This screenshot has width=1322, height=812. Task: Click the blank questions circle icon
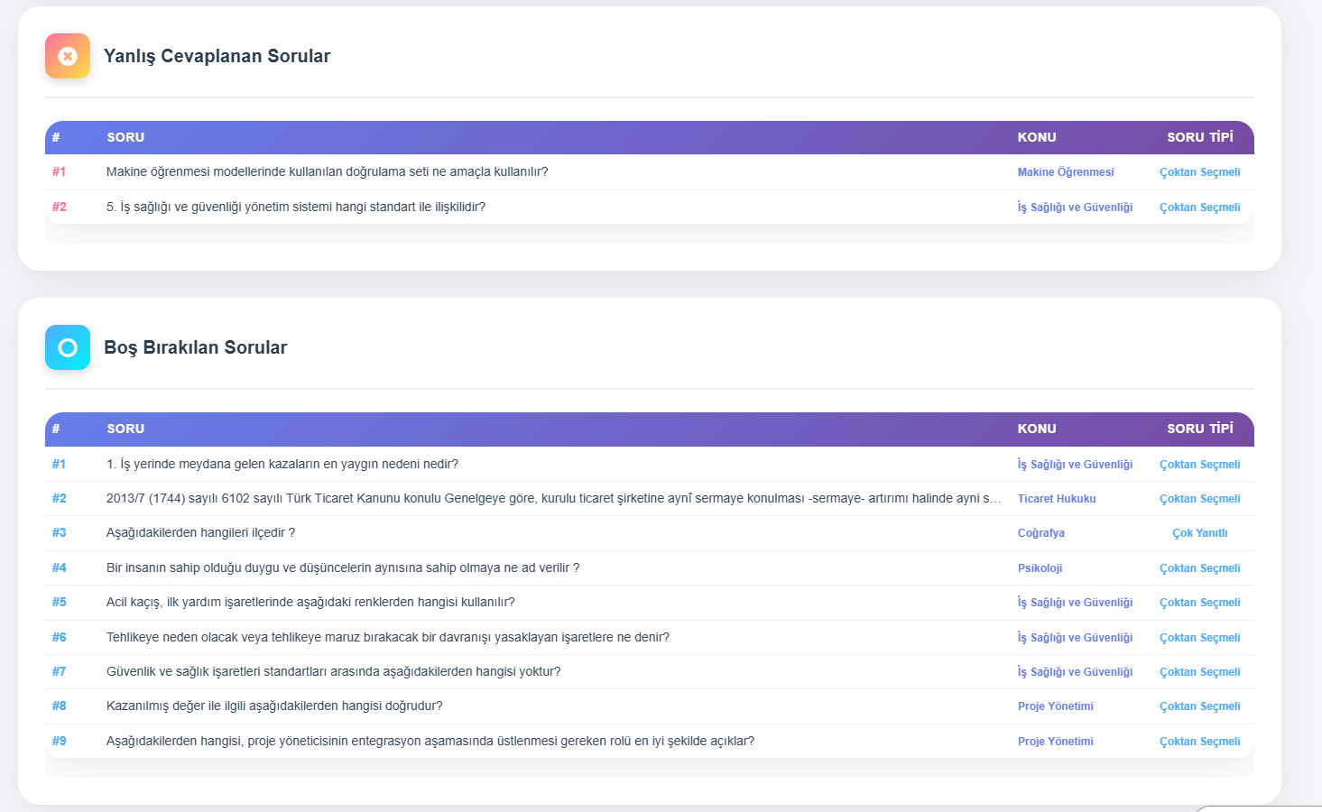68,347
